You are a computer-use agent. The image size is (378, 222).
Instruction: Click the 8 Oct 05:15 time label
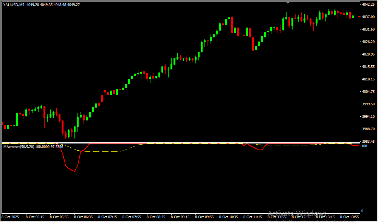35,217
